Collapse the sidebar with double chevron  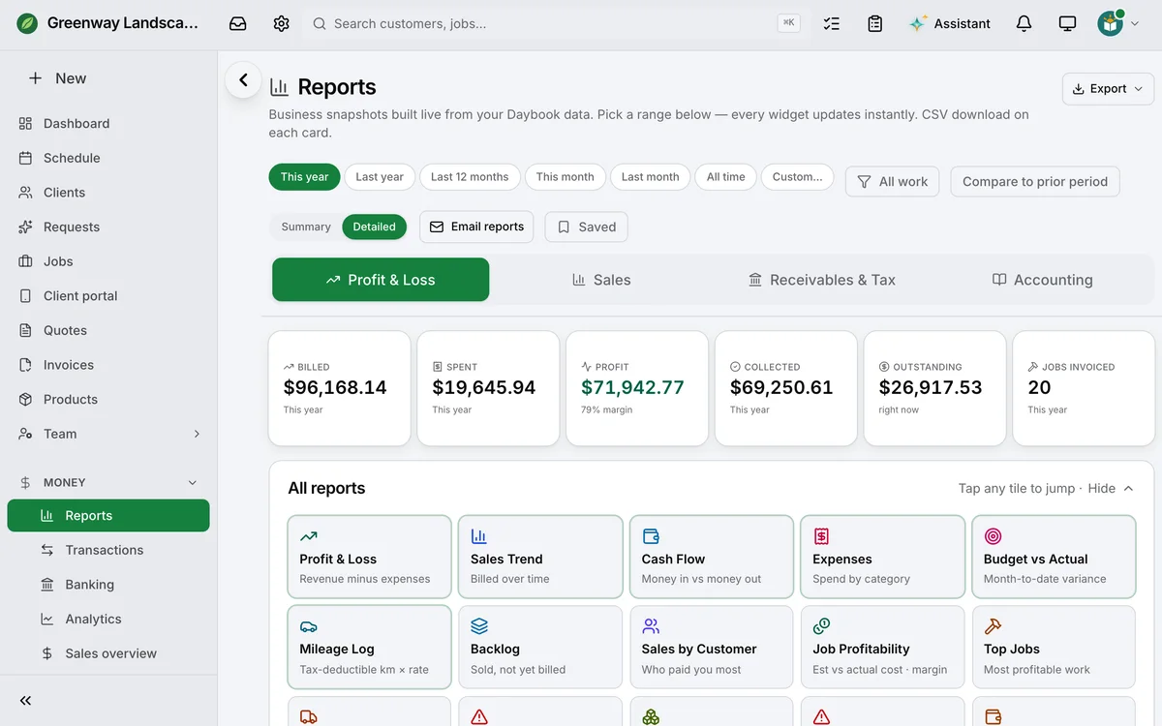26,701
